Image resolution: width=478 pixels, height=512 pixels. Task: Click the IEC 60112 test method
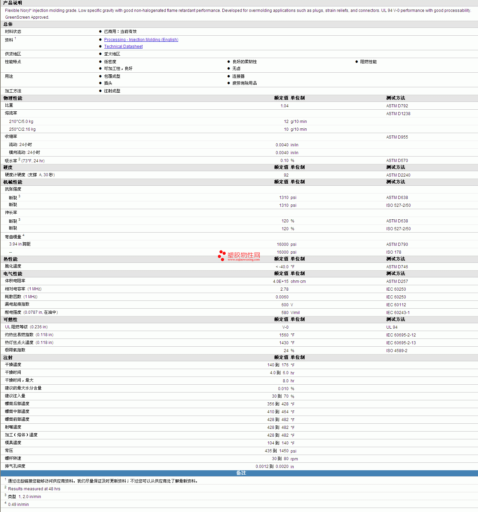pyautogui.click(x=396, y=305)
